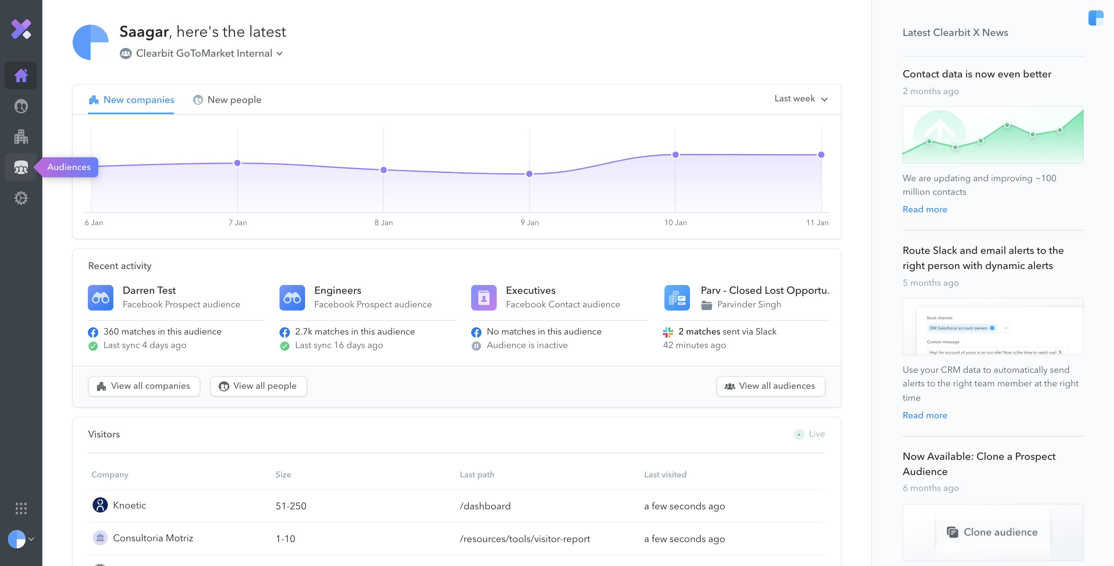Open the Engineers audience title
This screenshot has width=1114, height=566.
(x=338, y=290)
